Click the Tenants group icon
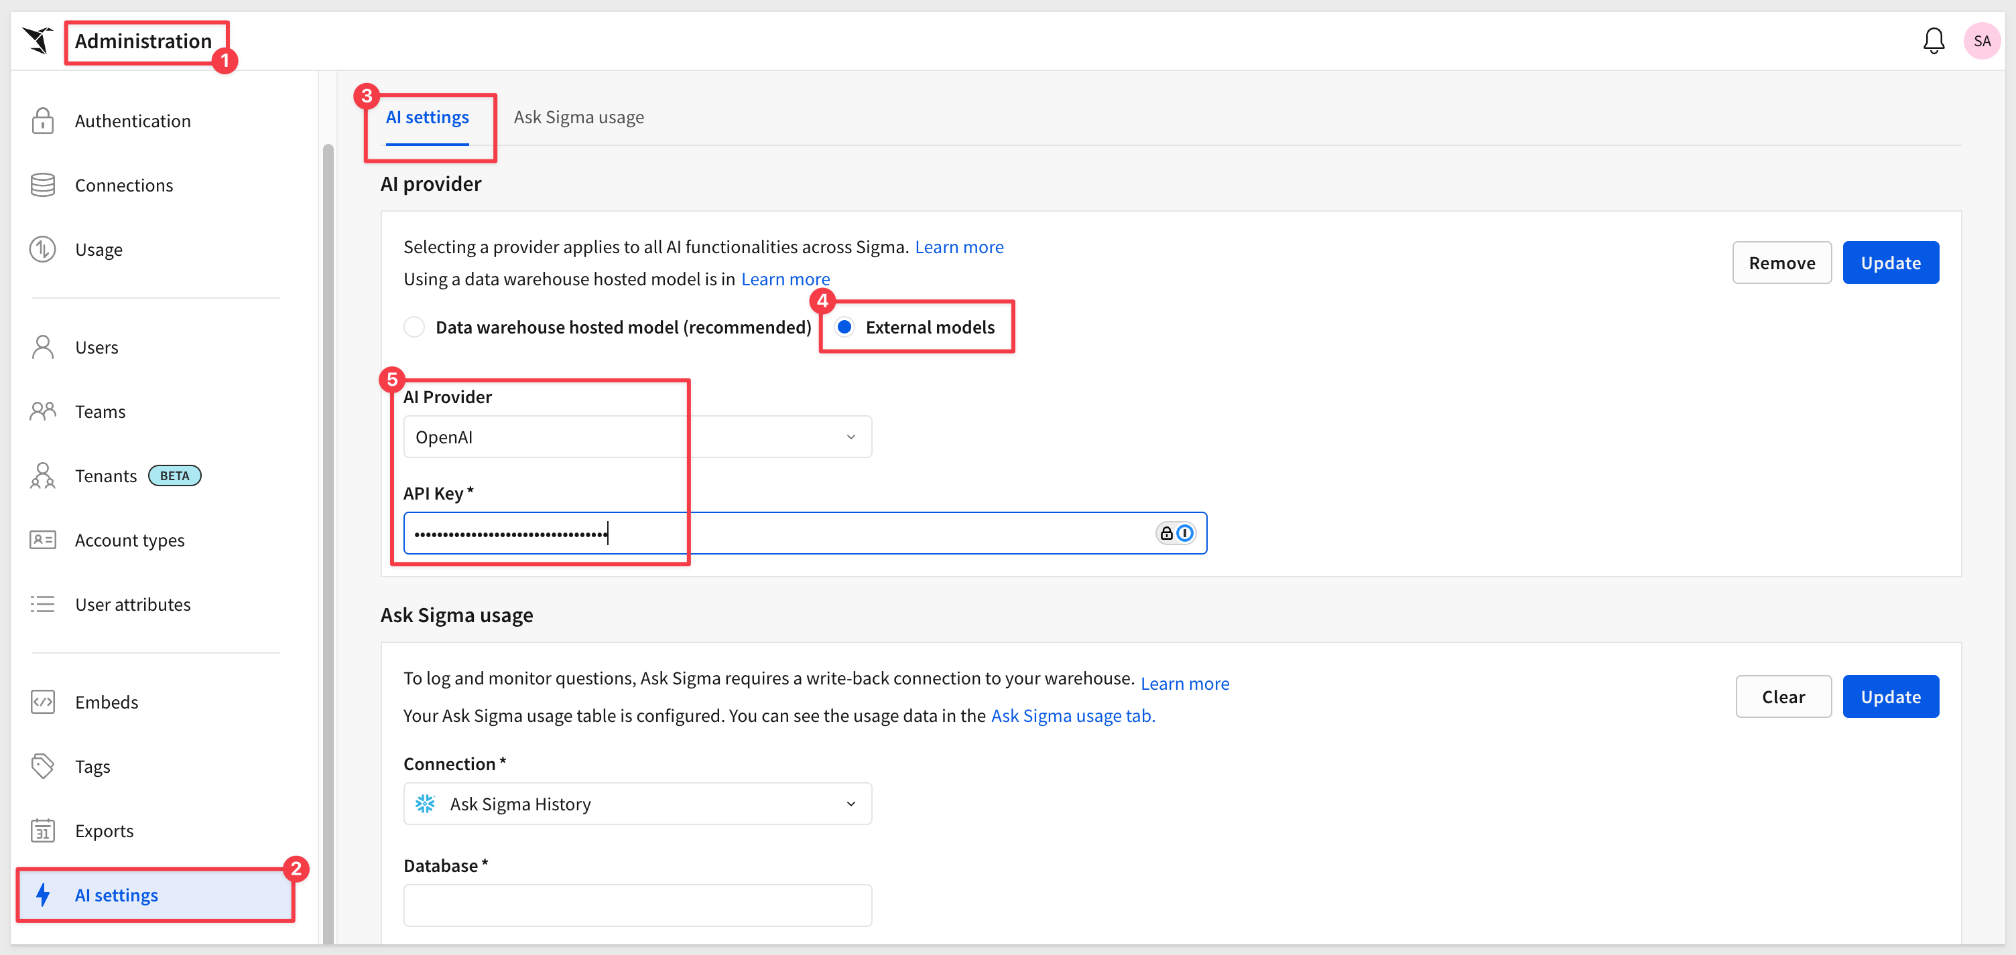The image size is (2016, 955). [x=42, y=475]
